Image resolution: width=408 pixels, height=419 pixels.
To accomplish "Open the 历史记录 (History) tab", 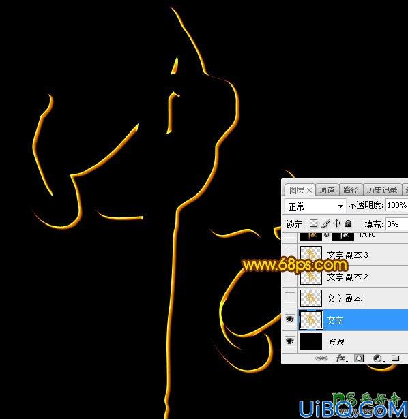I will [x=382, y=190].
